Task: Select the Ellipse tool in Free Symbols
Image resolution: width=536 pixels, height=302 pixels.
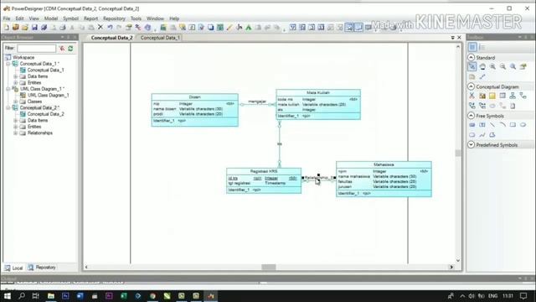Action: [x=523, y=125]
